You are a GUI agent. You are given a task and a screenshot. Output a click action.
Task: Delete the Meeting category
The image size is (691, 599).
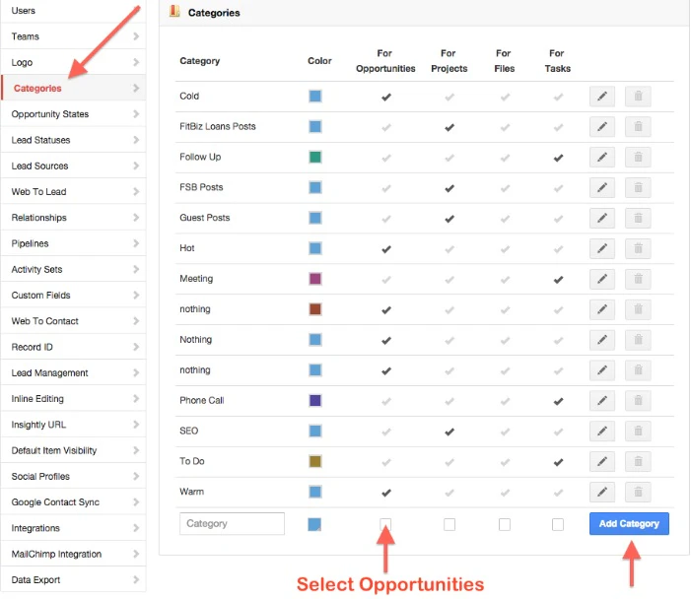638,279
